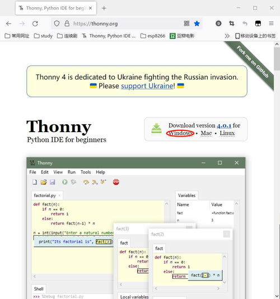
Task: Open a new browser tab
Action: pos(104,8)
